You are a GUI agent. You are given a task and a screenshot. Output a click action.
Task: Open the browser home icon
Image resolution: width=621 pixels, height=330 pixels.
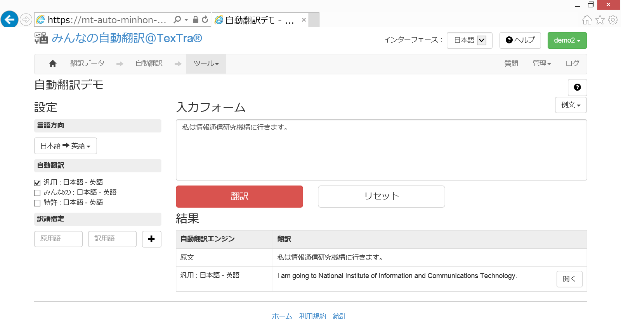click(x=587, y=20)
